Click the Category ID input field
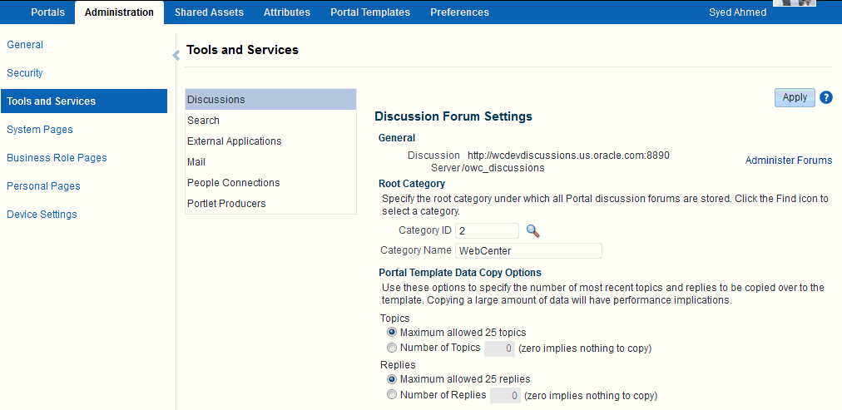 [487, 230]
